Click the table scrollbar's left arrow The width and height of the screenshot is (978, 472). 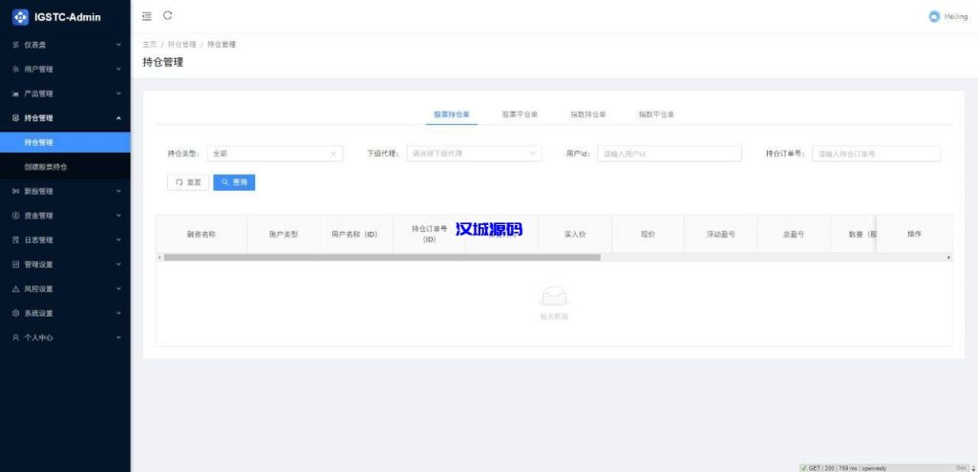pos(159,257)
